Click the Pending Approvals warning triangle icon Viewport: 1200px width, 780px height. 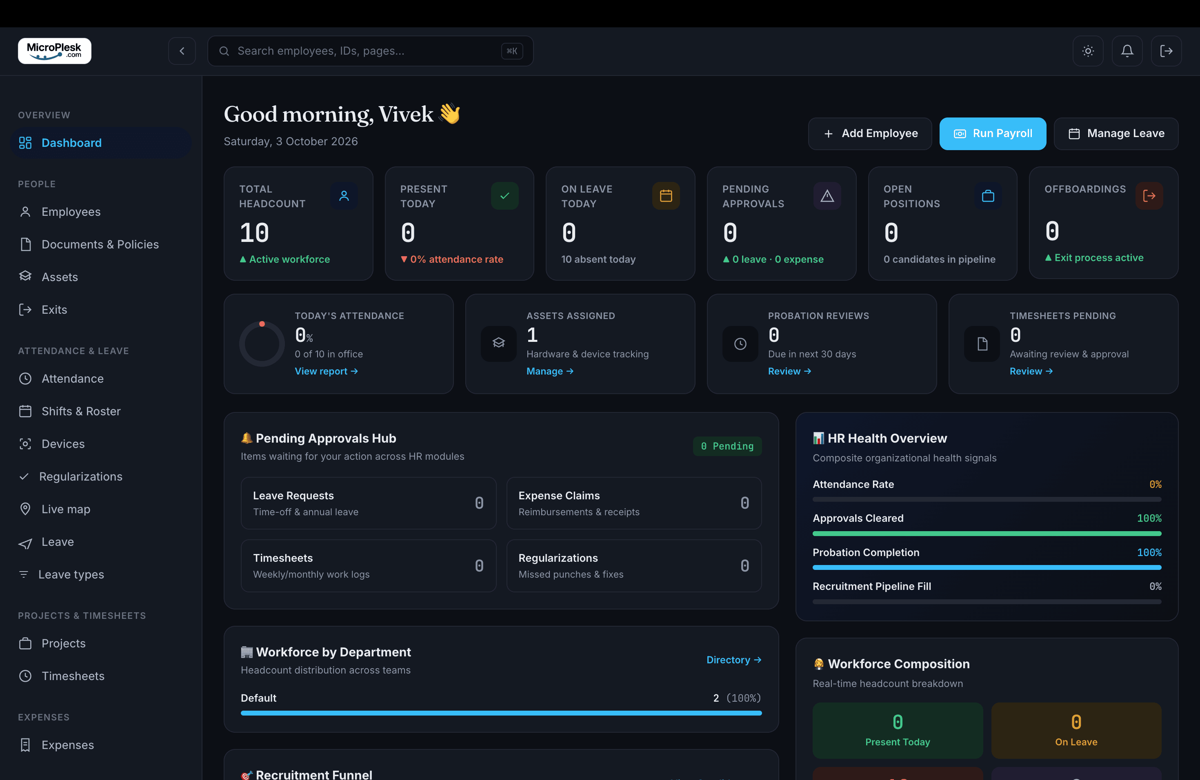click(x=827, y=196)
